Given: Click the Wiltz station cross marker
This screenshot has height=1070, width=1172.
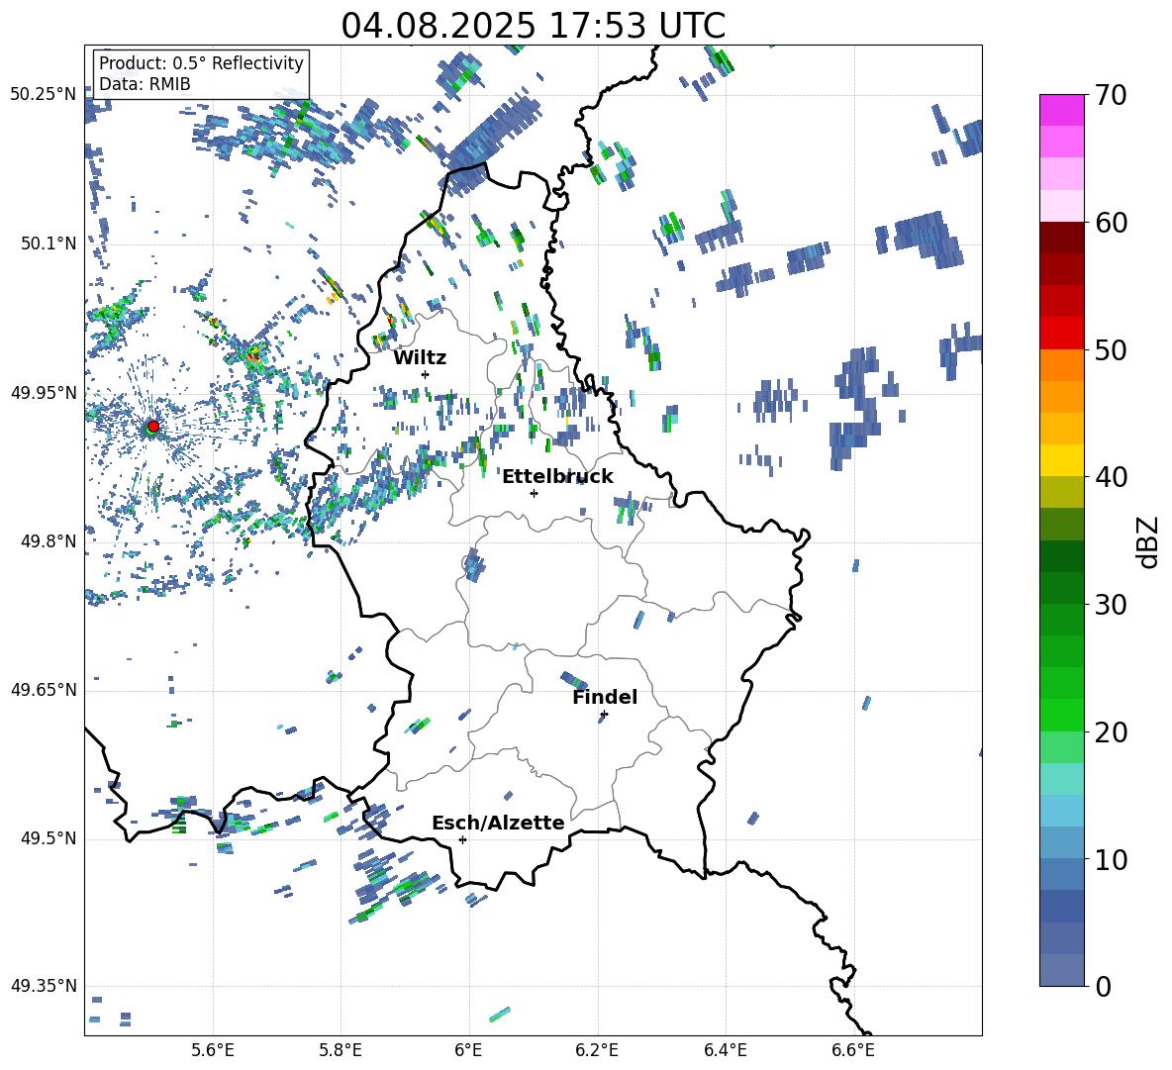Looking at the screenshot, I should 426,374.
